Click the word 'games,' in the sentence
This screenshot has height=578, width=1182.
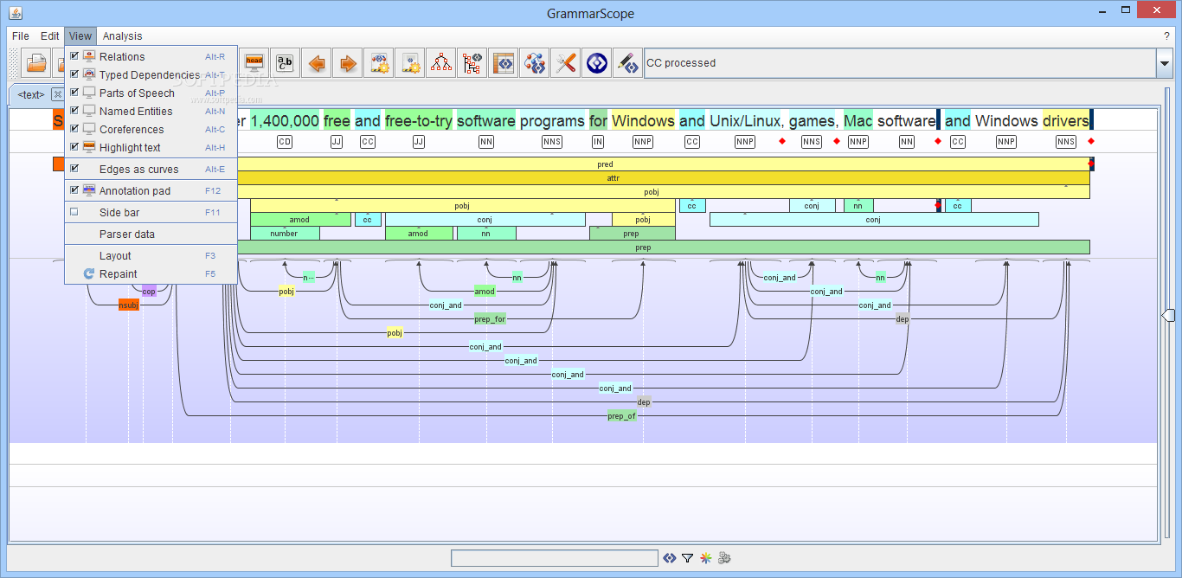(813, 121)
